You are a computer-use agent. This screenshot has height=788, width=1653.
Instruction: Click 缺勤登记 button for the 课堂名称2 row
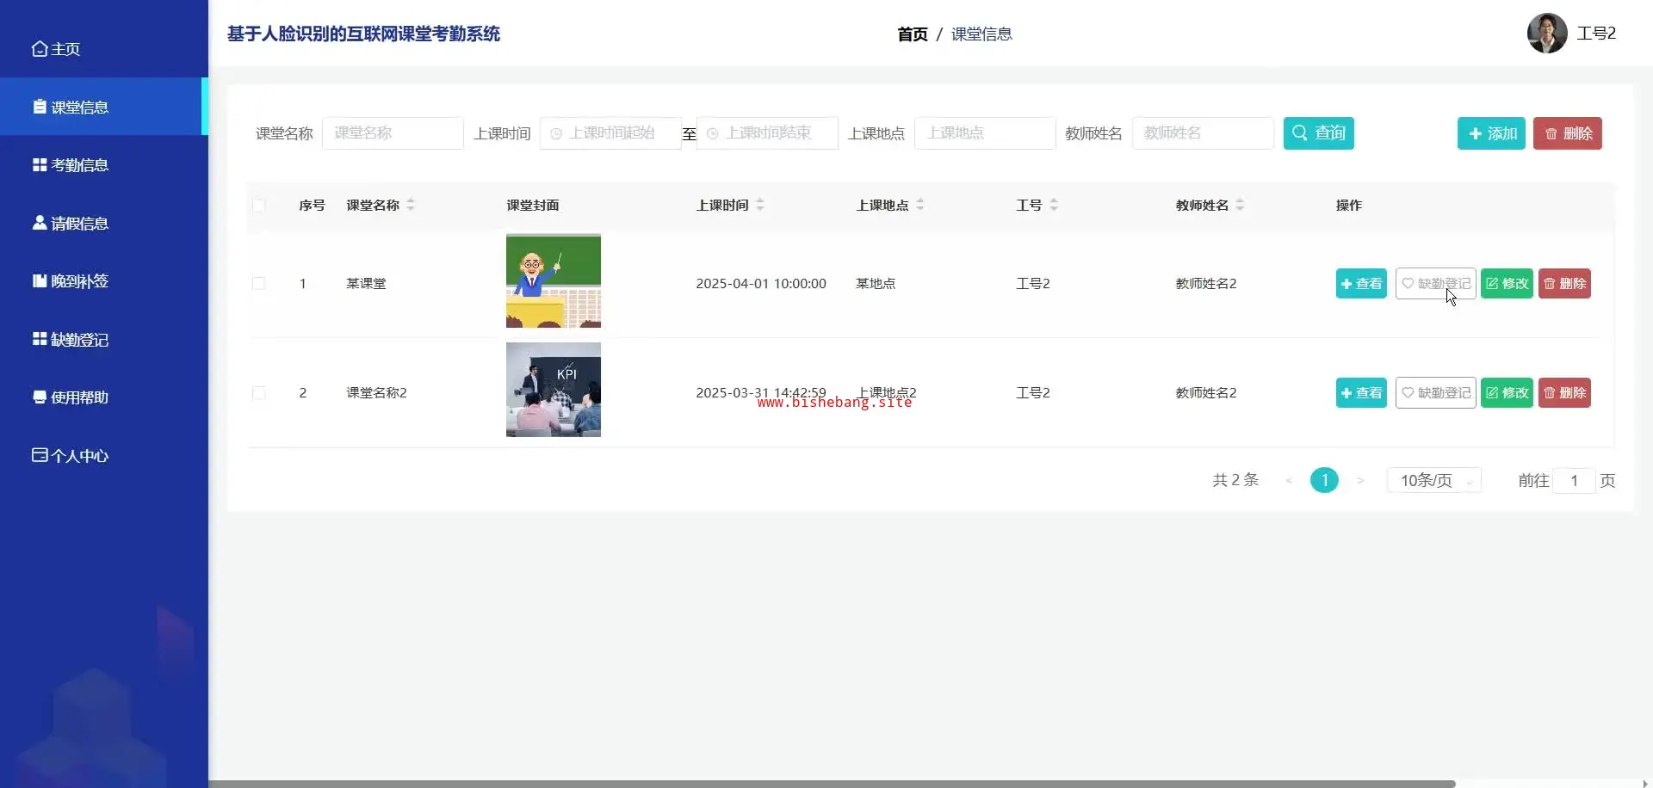click(x=1435, y=393)
